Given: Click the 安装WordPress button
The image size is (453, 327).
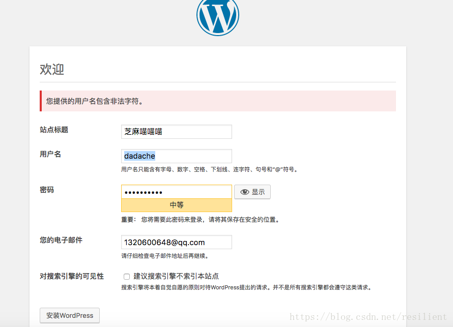Looking at the screenshot, I should click(x=70, y=315).
